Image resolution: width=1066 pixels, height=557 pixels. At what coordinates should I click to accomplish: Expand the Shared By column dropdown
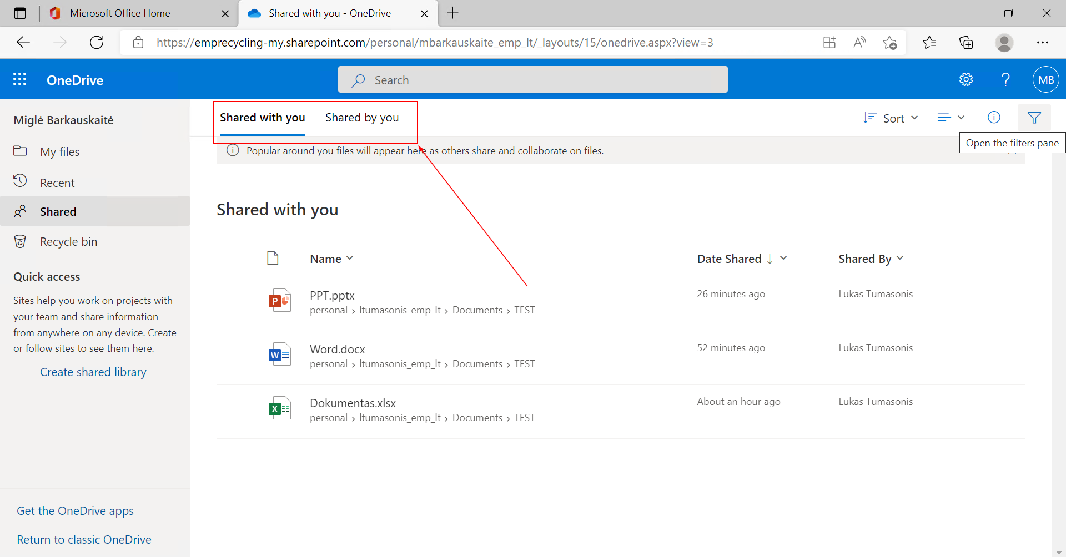[871, 259]
